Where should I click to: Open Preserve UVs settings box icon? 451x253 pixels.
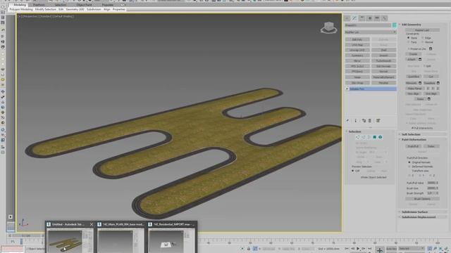tap(431, 48)
